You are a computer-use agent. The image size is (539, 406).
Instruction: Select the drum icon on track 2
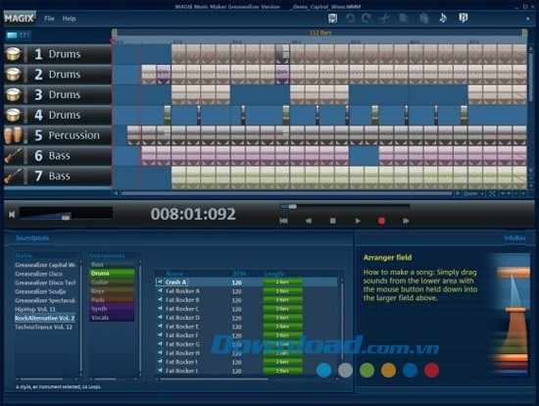[x=13, y=75]
